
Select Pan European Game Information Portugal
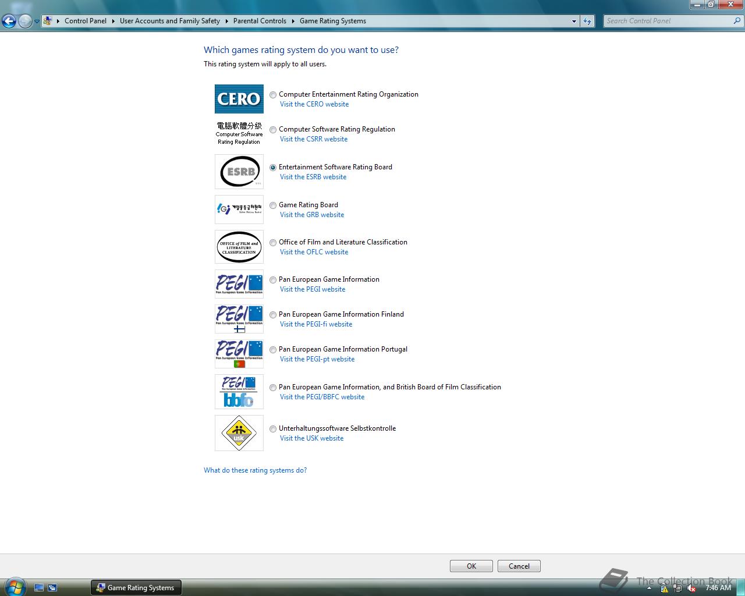coord(273,350)
